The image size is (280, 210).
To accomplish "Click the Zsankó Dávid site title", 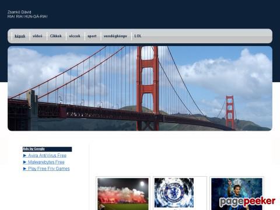I will pos(19,12).
